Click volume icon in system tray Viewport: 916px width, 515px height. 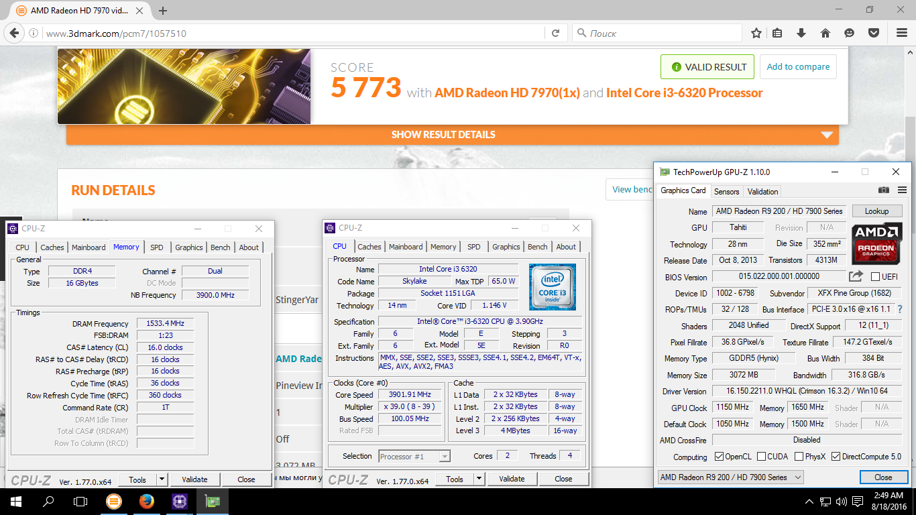(x=841, y=501)
